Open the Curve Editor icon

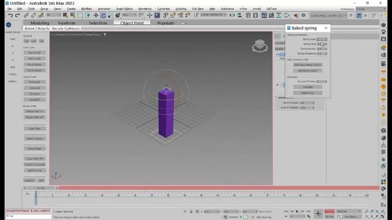(x=271, y=15)
